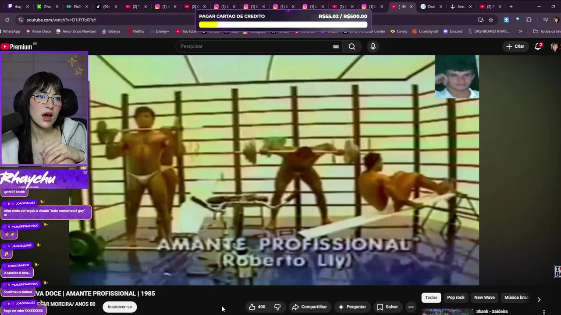Share video via Compartilhar
561x315 pixels.
[309, 307]
